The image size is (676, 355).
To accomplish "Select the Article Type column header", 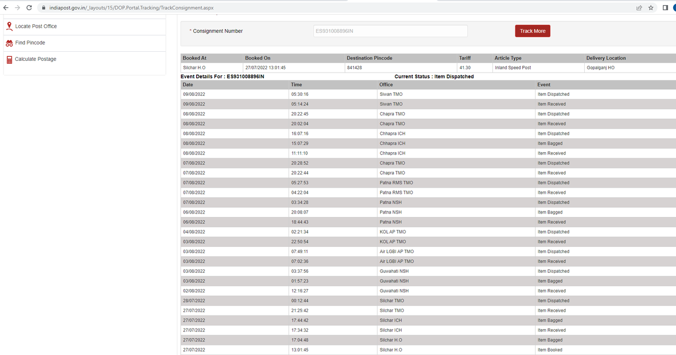I will [x=508, y=58].
